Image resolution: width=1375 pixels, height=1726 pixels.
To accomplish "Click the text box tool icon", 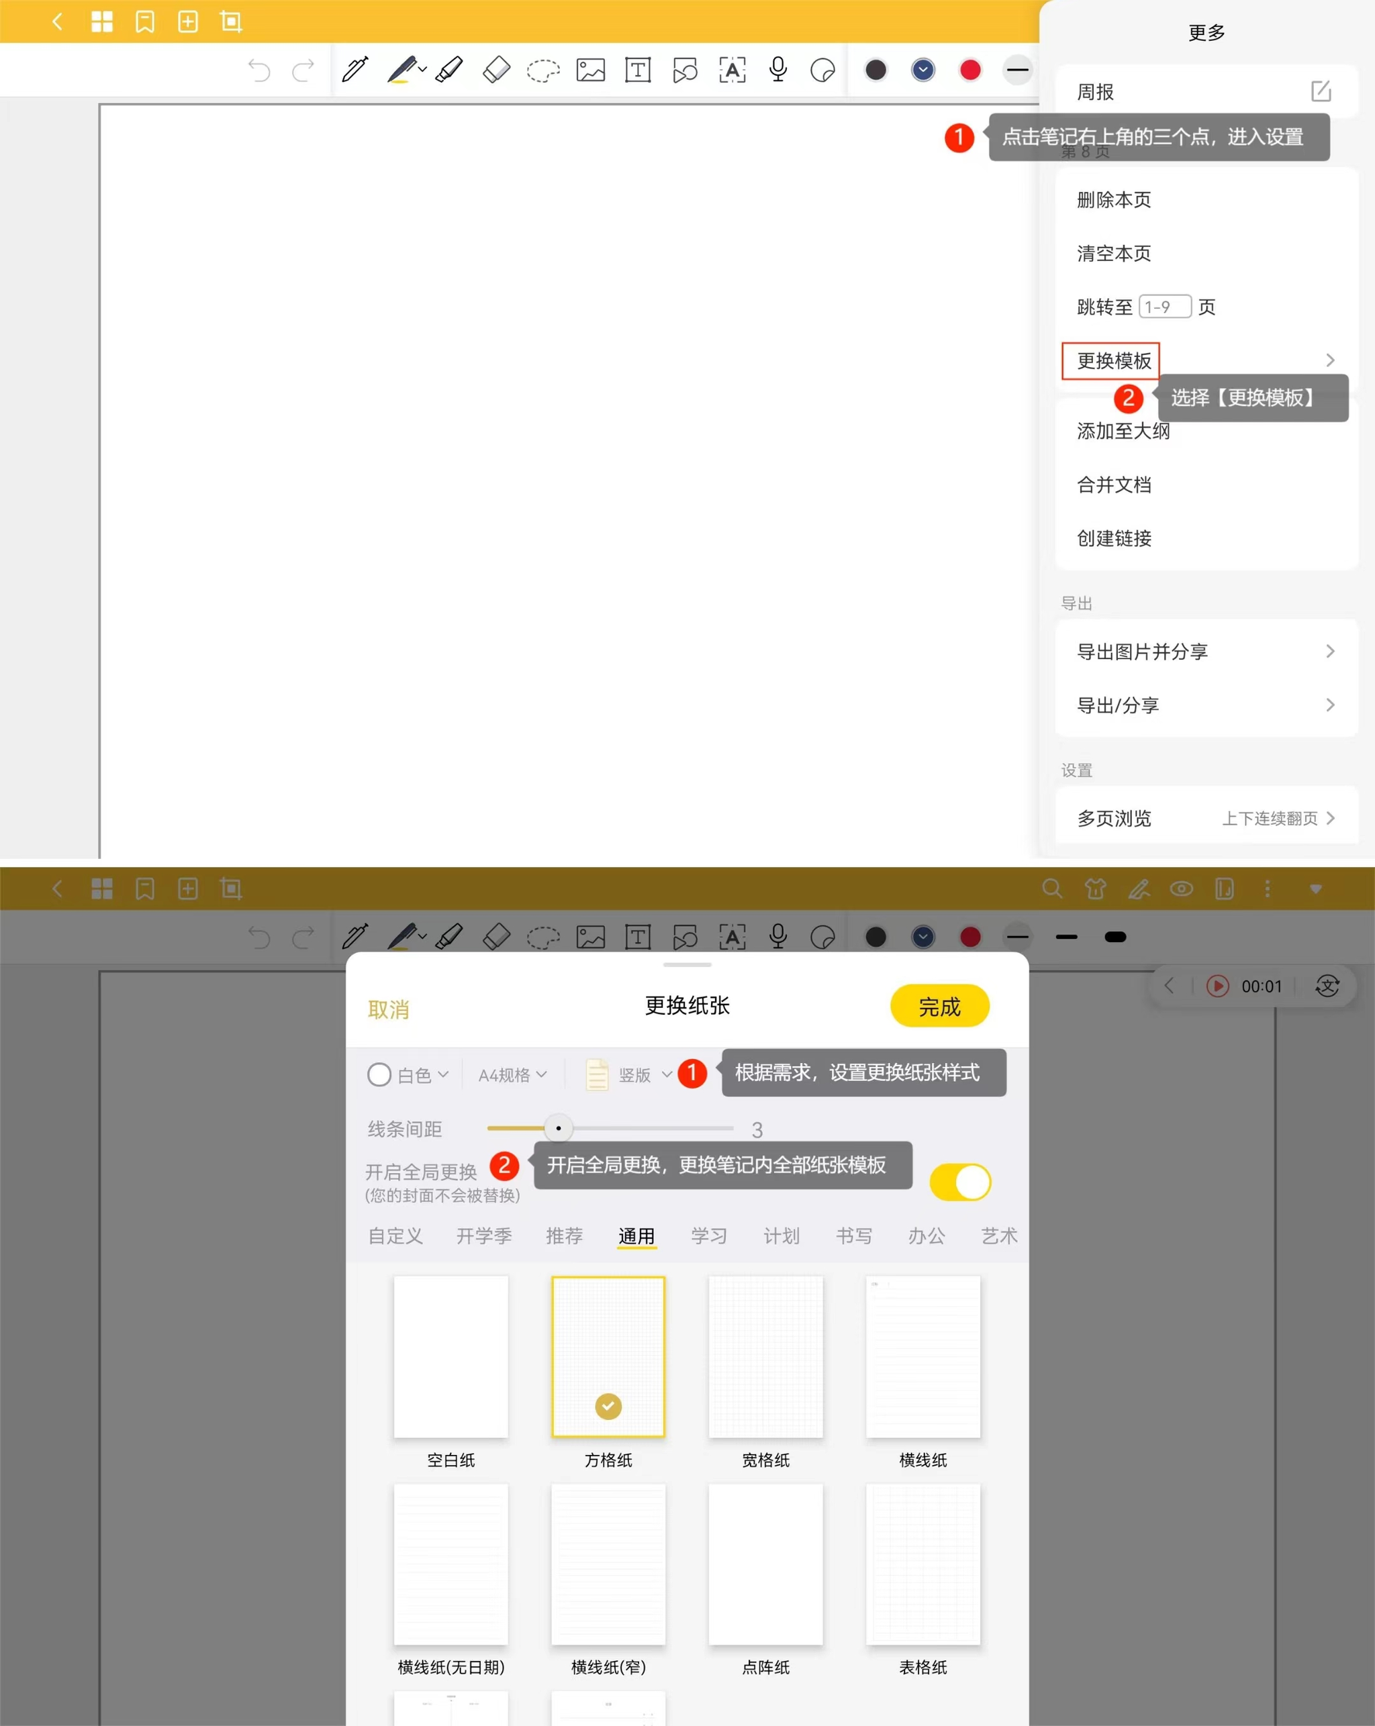I will (637, 70).
